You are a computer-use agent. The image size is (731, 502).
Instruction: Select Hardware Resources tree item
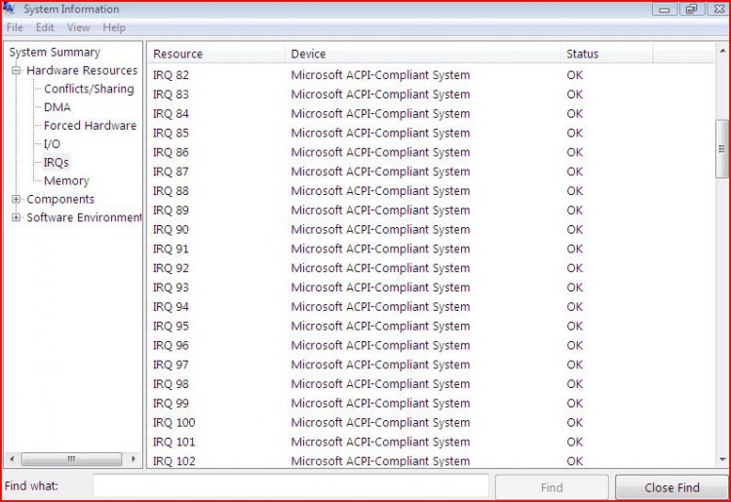(x=82, y=70)
